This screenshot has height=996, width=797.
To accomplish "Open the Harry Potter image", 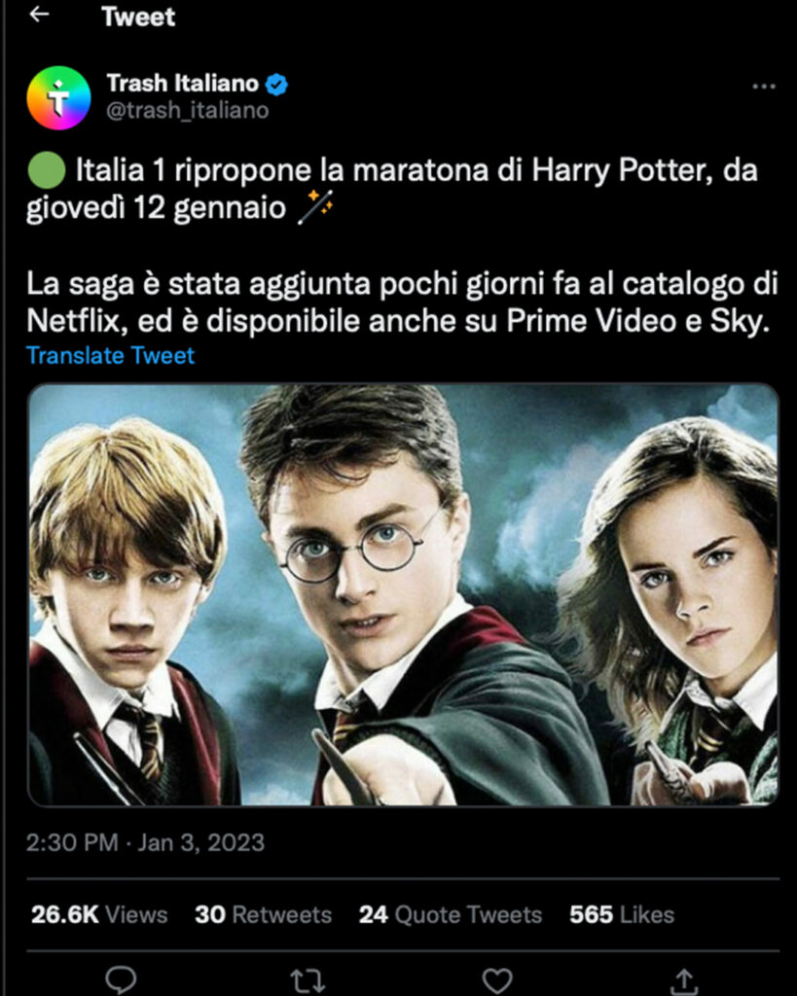I will pyautogui.click(x=403, y=594).
